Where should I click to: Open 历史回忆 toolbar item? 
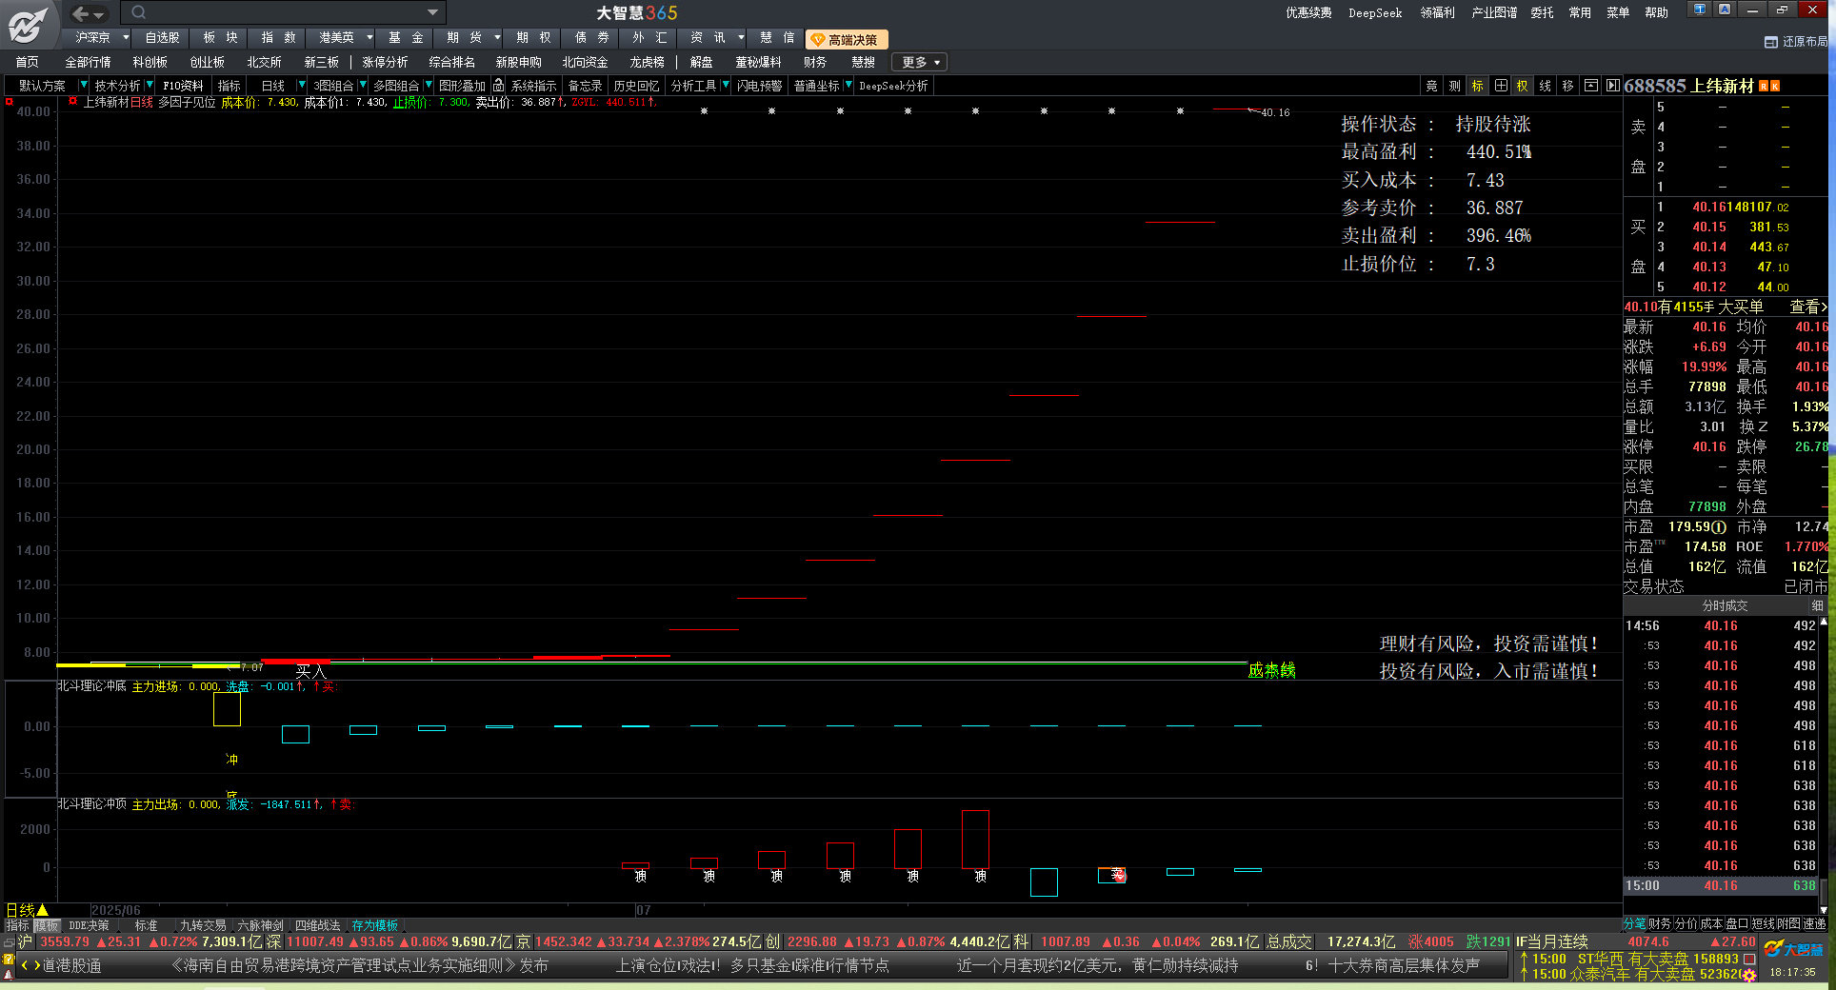click(636, 86)
